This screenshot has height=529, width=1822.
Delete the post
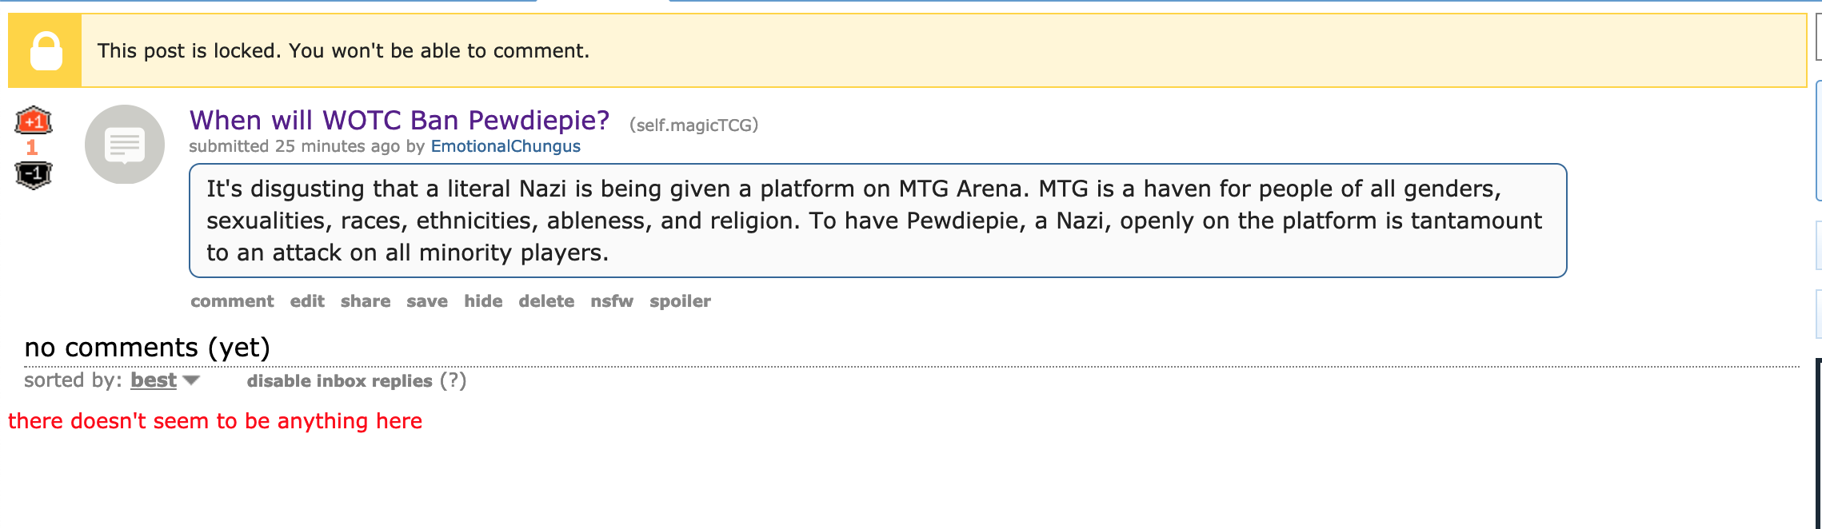[546, 301]
